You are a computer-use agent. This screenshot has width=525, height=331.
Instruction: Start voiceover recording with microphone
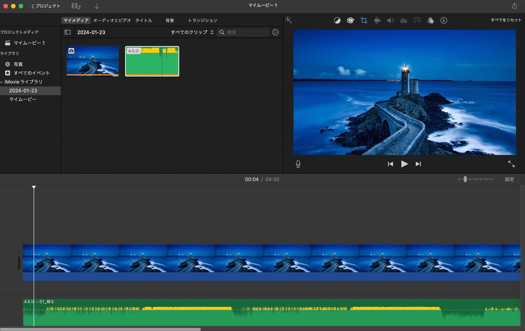pyautogui.click(x=298, y=164)
